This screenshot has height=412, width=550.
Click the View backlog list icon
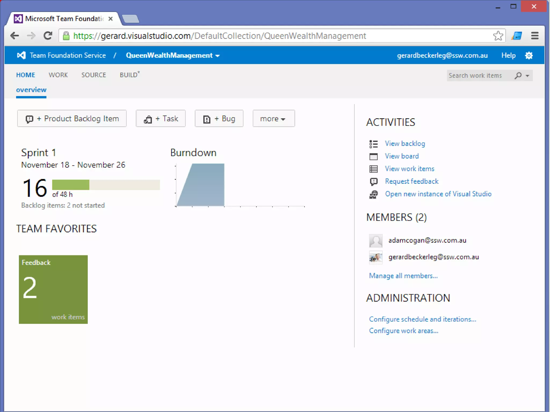click(x=373, y=144)
